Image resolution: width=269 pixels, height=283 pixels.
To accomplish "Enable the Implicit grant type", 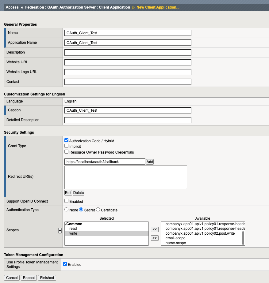I will click(x=67, y=146).
